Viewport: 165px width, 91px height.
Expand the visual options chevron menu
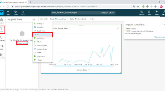point(118,28)
